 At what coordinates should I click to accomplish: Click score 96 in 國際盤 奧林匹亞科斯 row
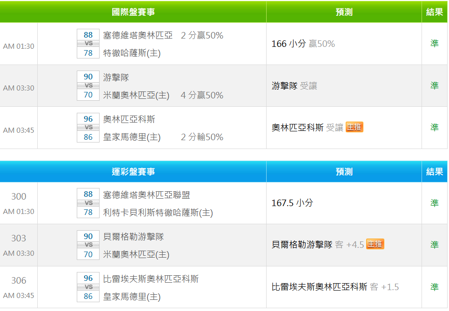88,119
